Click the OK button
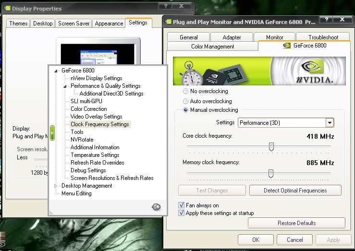 (256, 239)
